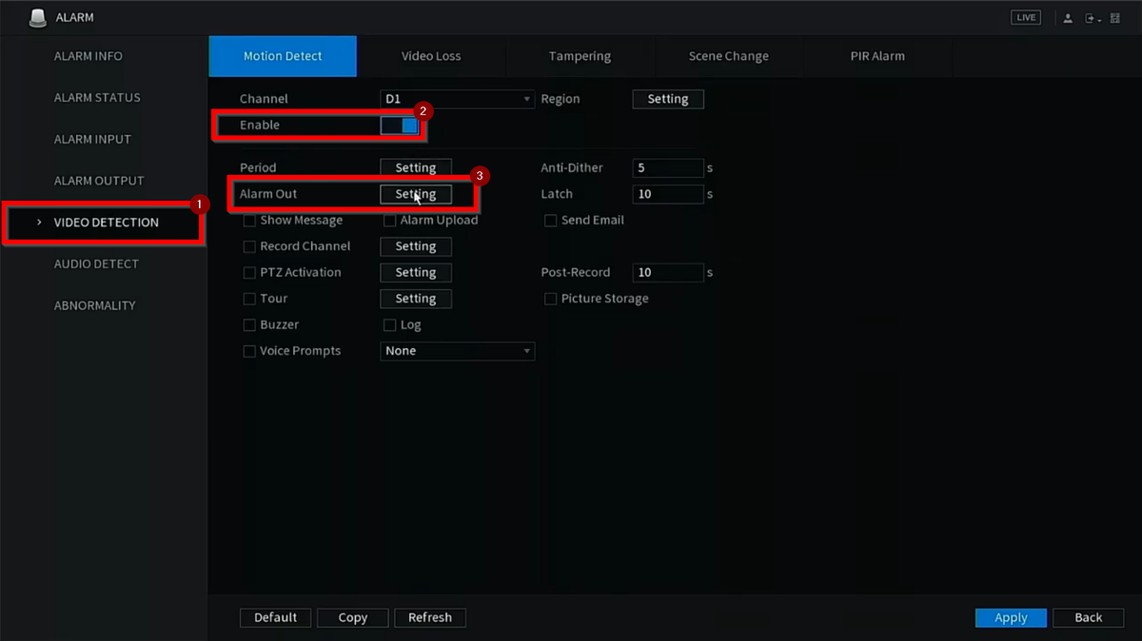This screenshot has height=641, width=1142.
Task: Check the Picture Storage checkbox
Action: point(550,299)
